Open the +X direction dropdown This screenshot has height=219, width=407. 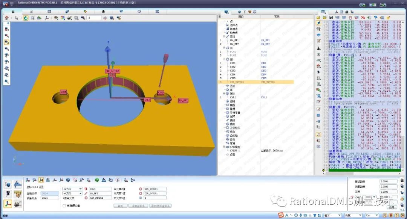[x=81, y=193]
